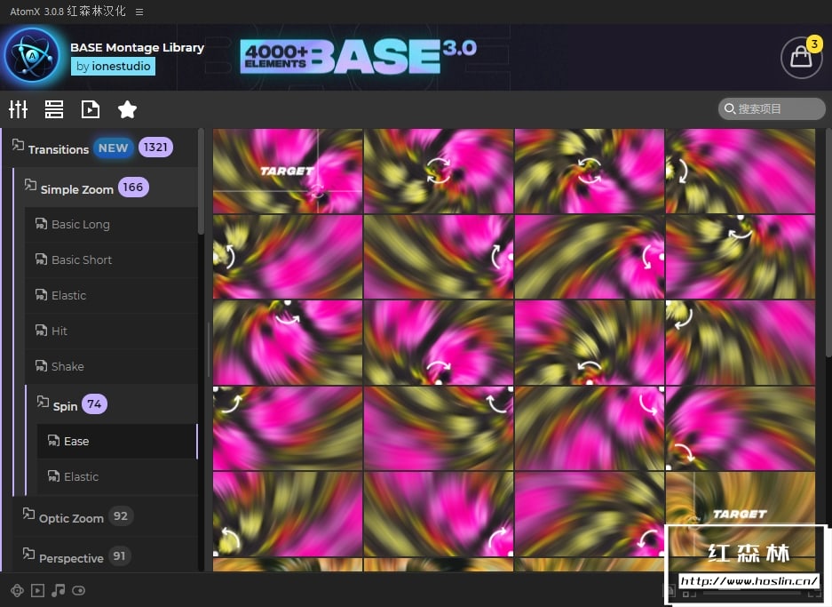Click the AtomX atom logo

(x=32, y=55)
